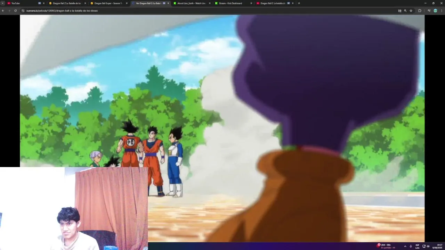
Task: Click the camera blocked icon in address bar
Action: pos(399,11)
